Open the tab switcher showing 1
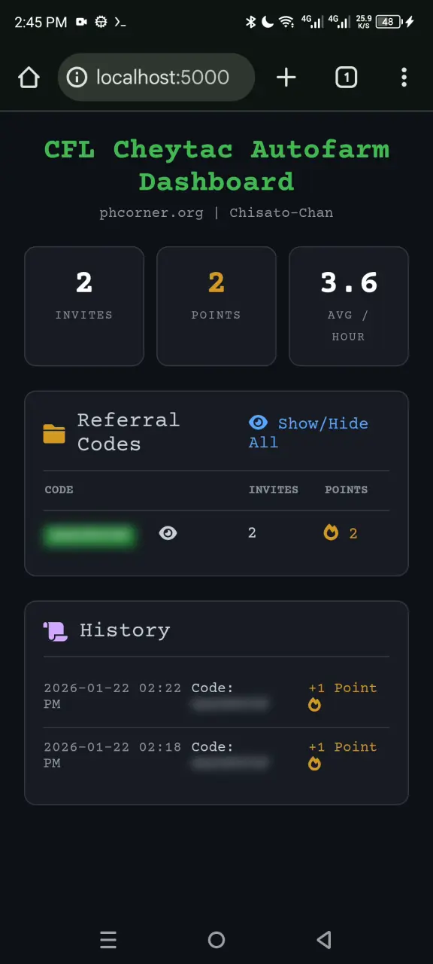The width and height of the screenshot is (433, 964). pyautogui.click(x=346, y=77)
